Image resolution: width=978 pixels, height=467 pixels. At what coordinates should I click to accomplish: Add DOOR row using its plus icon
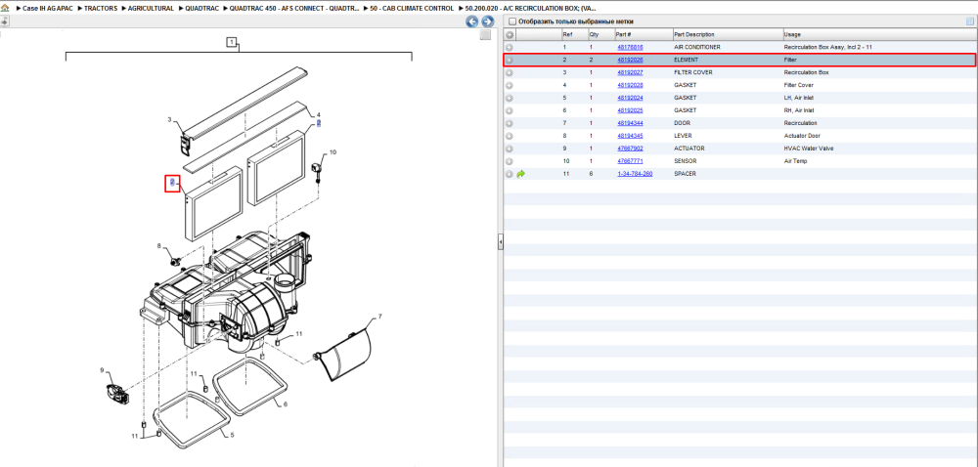pos(510,123)
